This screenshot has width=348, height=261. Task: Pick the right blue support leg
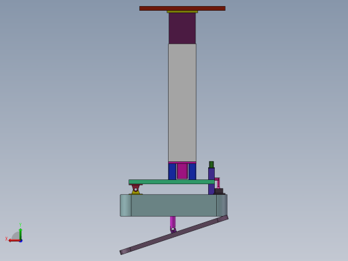192,171
